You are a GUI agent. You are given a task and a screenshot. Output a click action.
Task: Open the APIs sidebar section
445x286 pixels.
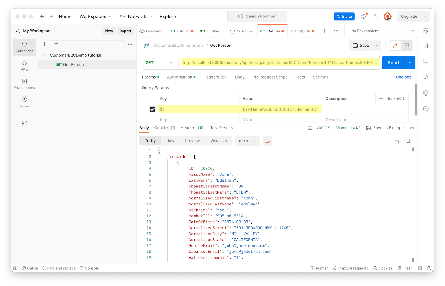point(24,66)
